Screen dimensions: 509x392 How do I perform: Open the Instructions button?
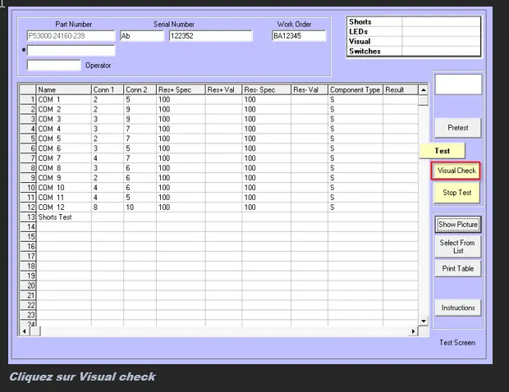tap(458, 308)
